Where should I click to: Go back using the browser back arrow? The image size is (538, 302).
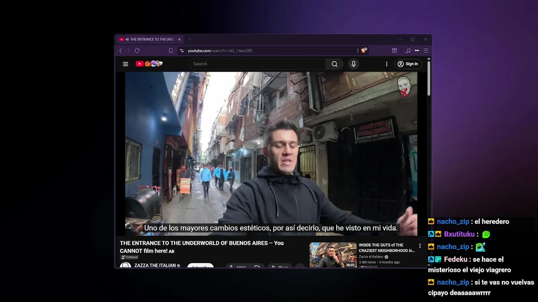pos(121,51)
